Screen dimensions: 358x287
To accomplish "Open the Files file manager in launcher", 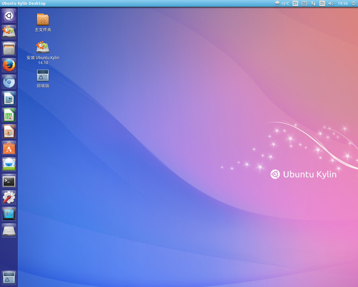I will tap(9, 49).
